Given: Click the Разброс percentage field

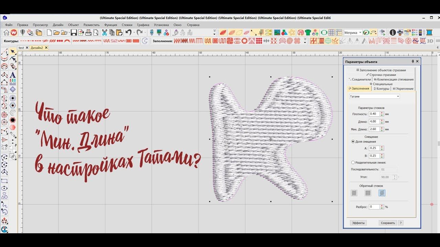Looking at the screenshot, I should point(374,207).
